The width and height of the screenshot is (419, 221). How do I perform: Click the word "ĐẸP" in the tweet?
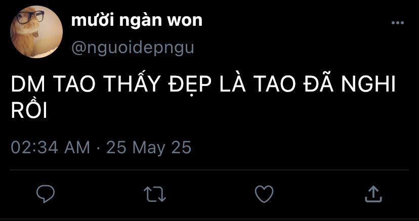click(191, 84)
